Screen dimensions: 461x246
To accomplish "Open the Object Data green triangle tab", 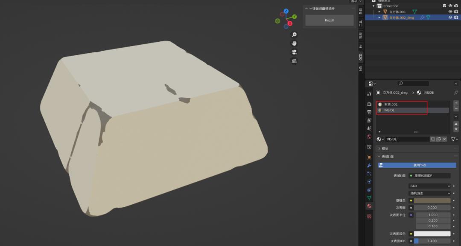I will (369, 198).
